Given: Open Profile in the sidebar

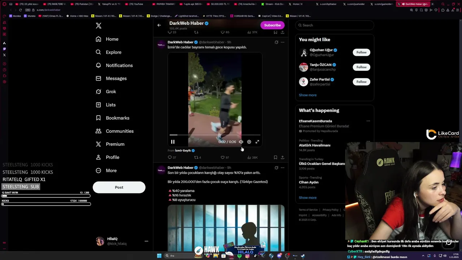Looking at the screenshot, I should click(x=107, y=157).
